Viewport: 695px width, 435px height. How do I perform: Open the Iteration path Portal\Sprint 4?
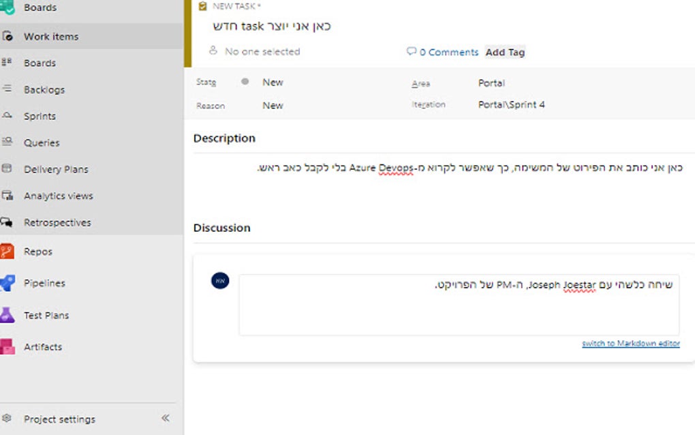(511, 105)
